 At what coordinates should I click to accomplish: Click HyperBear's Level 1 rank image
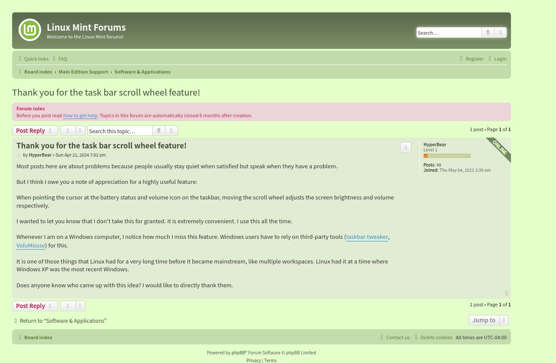pyautogui.click(x=447, y=156)
